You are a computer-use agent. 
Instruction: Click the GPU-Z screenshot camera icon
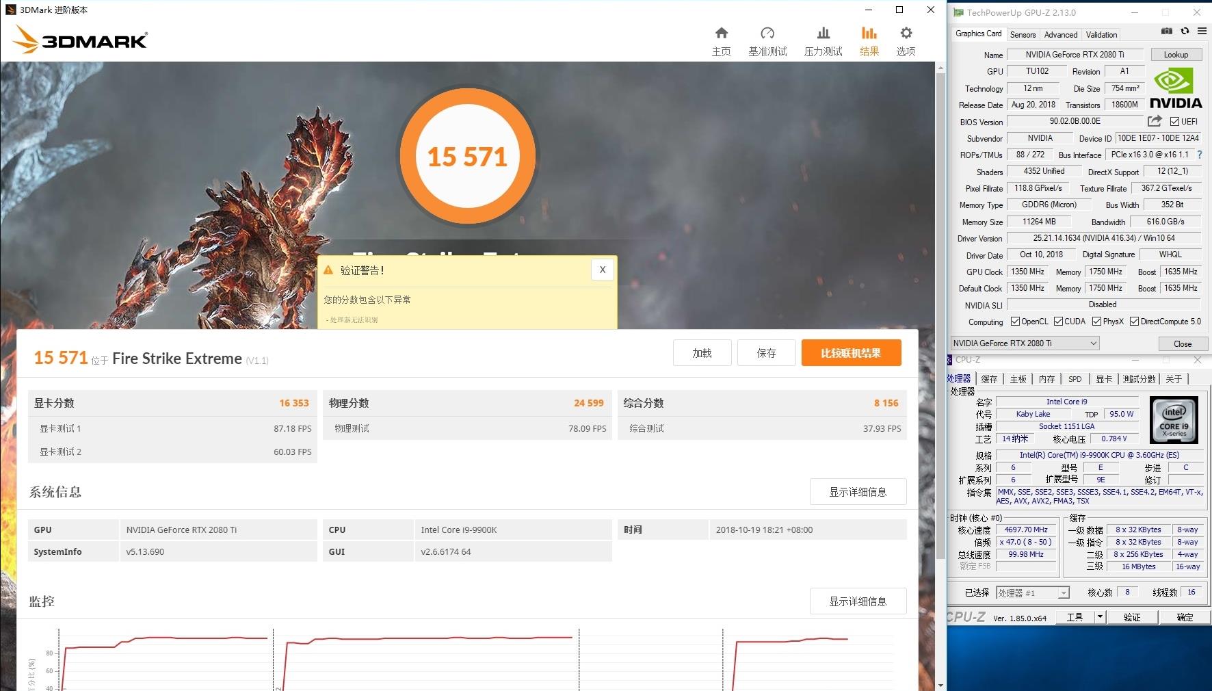coord(1167,31)
